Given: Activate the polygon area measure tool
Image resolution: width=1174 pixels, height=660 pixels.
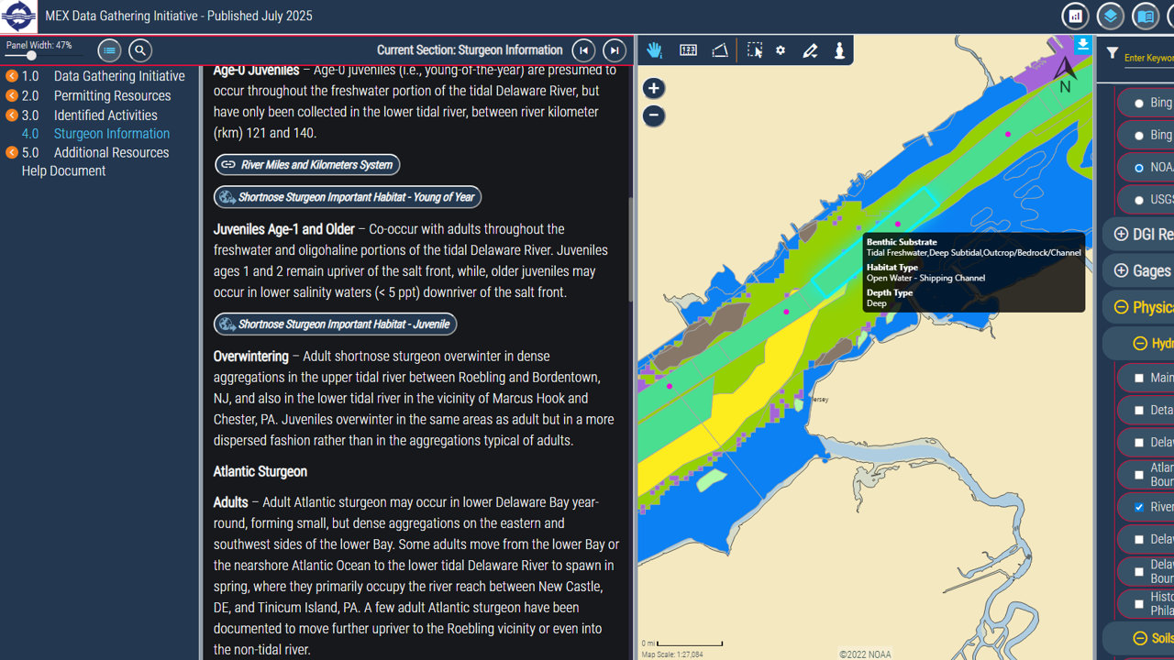Looking at the screenshot, I should (720, 50).
